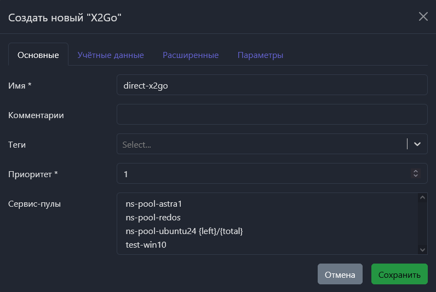
Task: Switch to the Параметры tab
Action: click(x=260, y=55)
